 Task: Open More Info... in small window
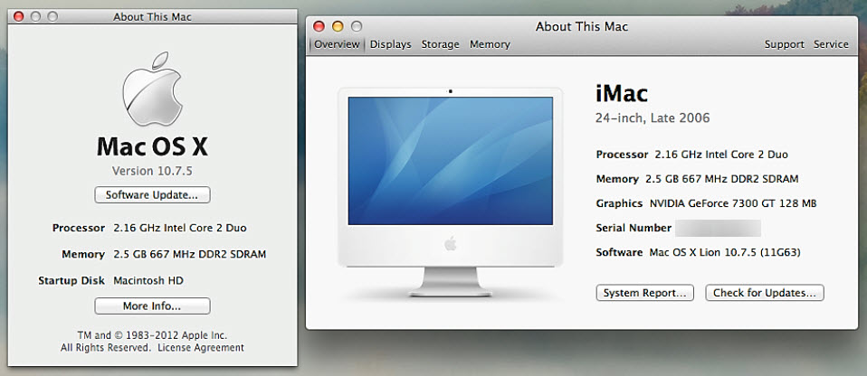[152, 305]
